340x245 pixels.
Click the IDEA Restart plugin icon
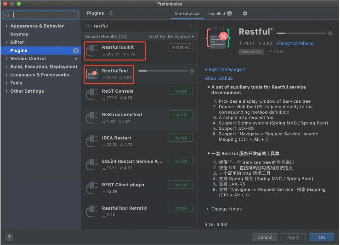click(x=92, y=141)
